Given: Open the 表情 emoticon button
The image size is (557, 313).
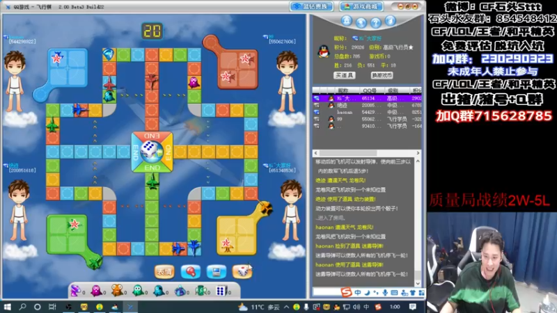Looking at the screenshot, I should [164, 272].
